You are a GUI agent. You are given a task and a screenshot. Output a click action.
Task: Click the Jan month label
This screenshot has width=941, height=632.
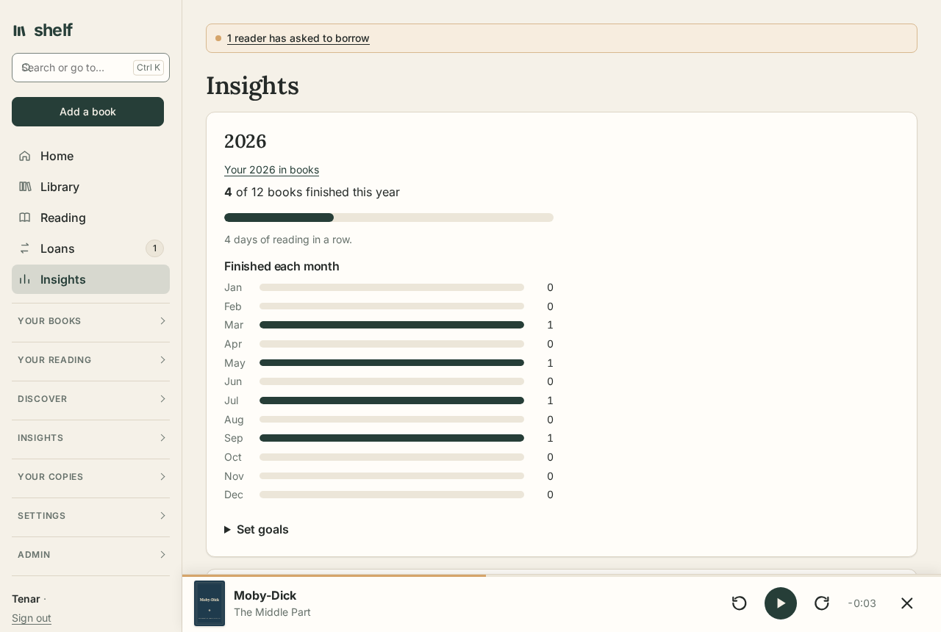[x=233, y=287]
